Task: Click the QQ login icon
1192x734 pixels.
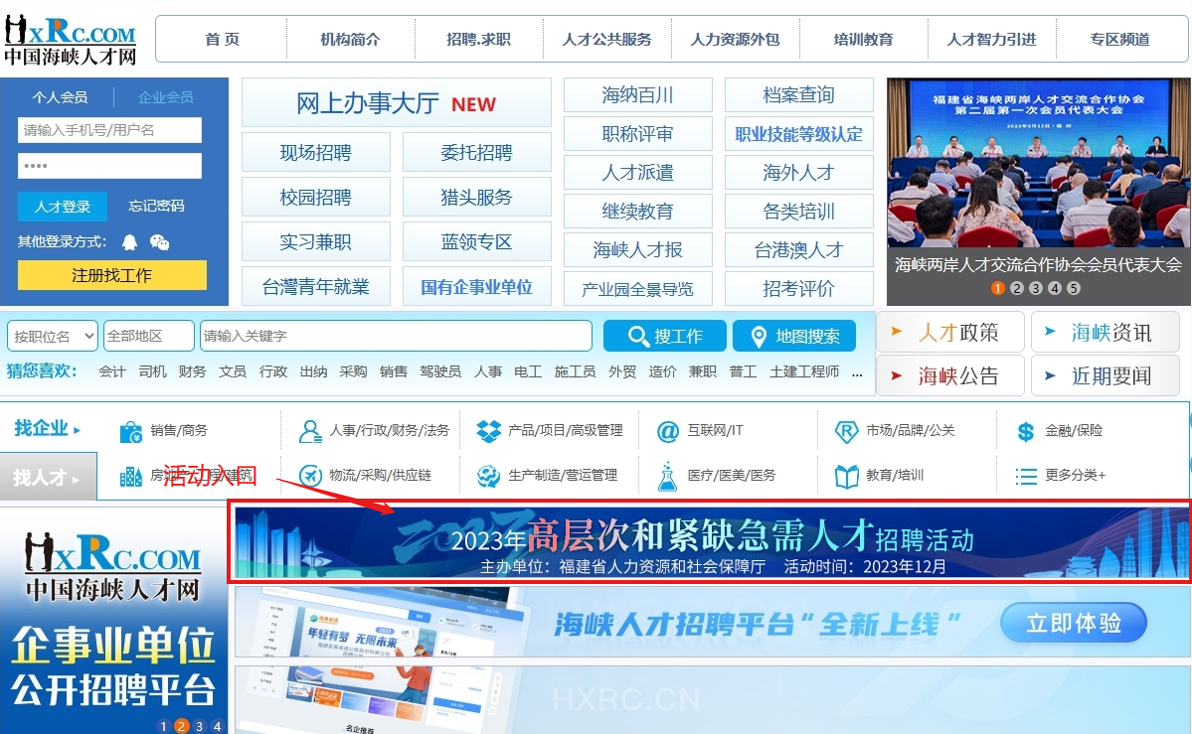Action: [130, 242]
